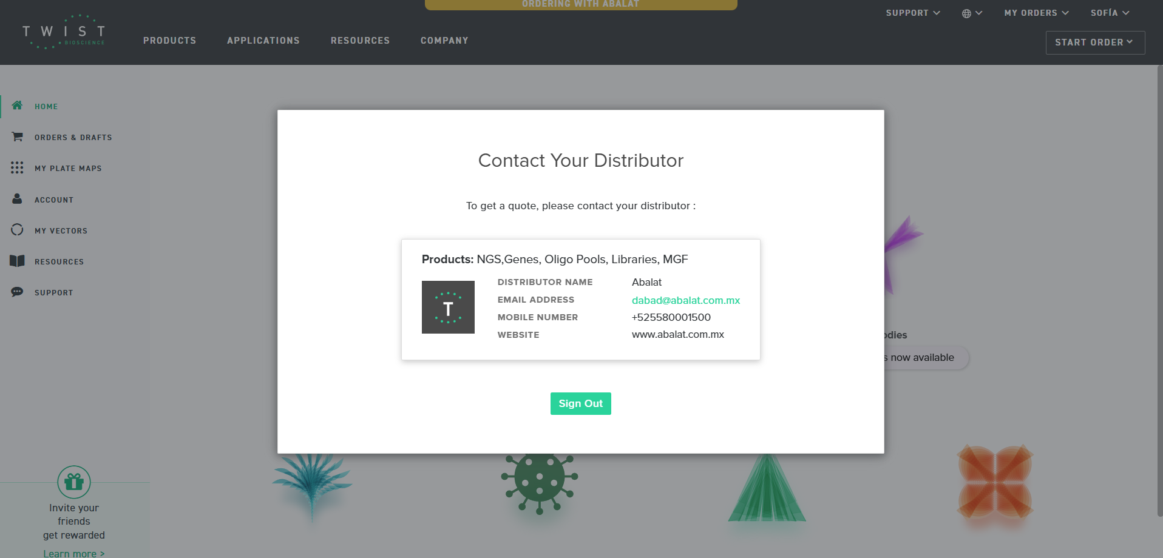This screenshot has height=558, width=1163.
Task: Click the dabad@abalat.com.mx email link
Action: tap(686, 300)
